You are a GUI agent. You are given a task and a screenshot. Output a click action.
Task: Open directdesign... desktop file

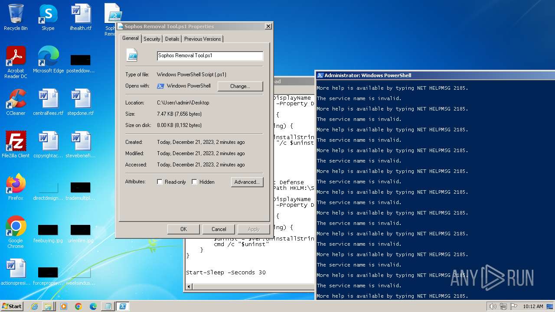point(48,191)
